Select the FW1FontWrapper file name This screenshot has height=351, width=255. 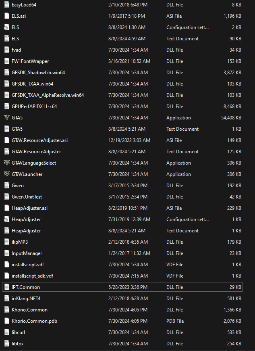pos(30,61)
